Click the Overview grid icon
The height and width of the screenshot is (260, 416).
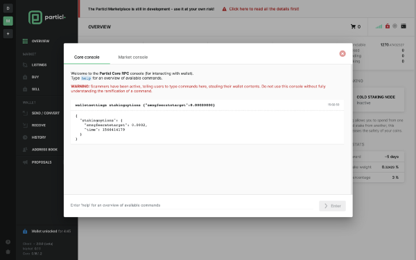click(25, 41)
